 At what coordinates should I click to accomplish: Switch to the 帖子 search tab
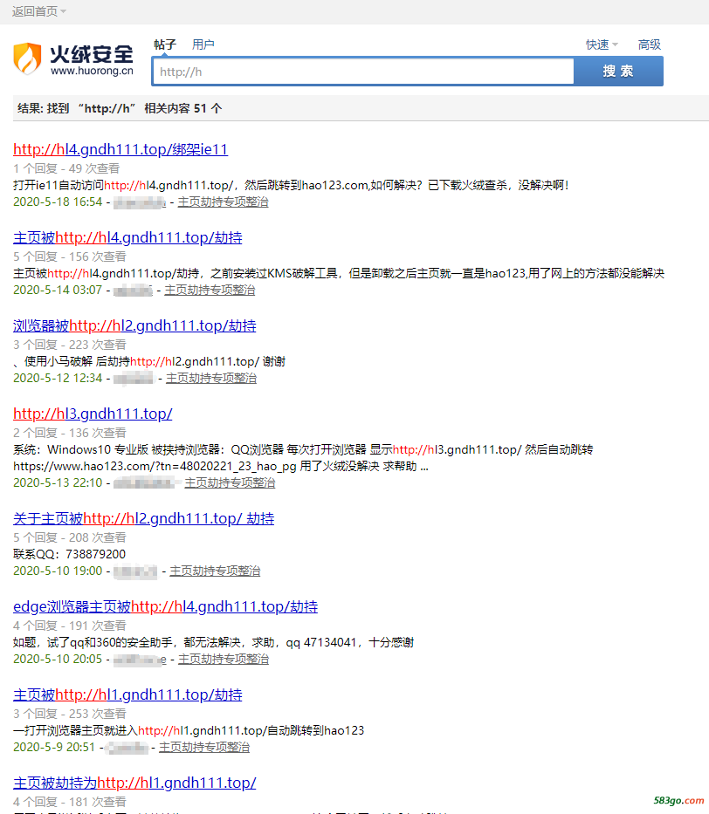(165, 44)
